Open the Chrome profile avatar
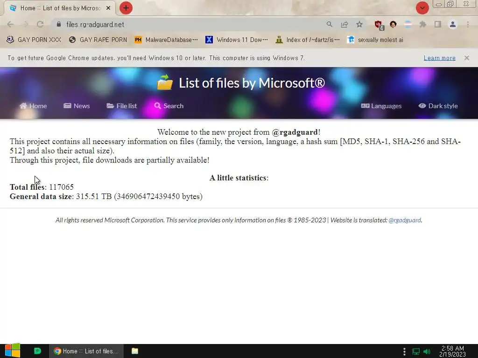The height and width of the screenshot is (358, 478). tap(453, 24)
